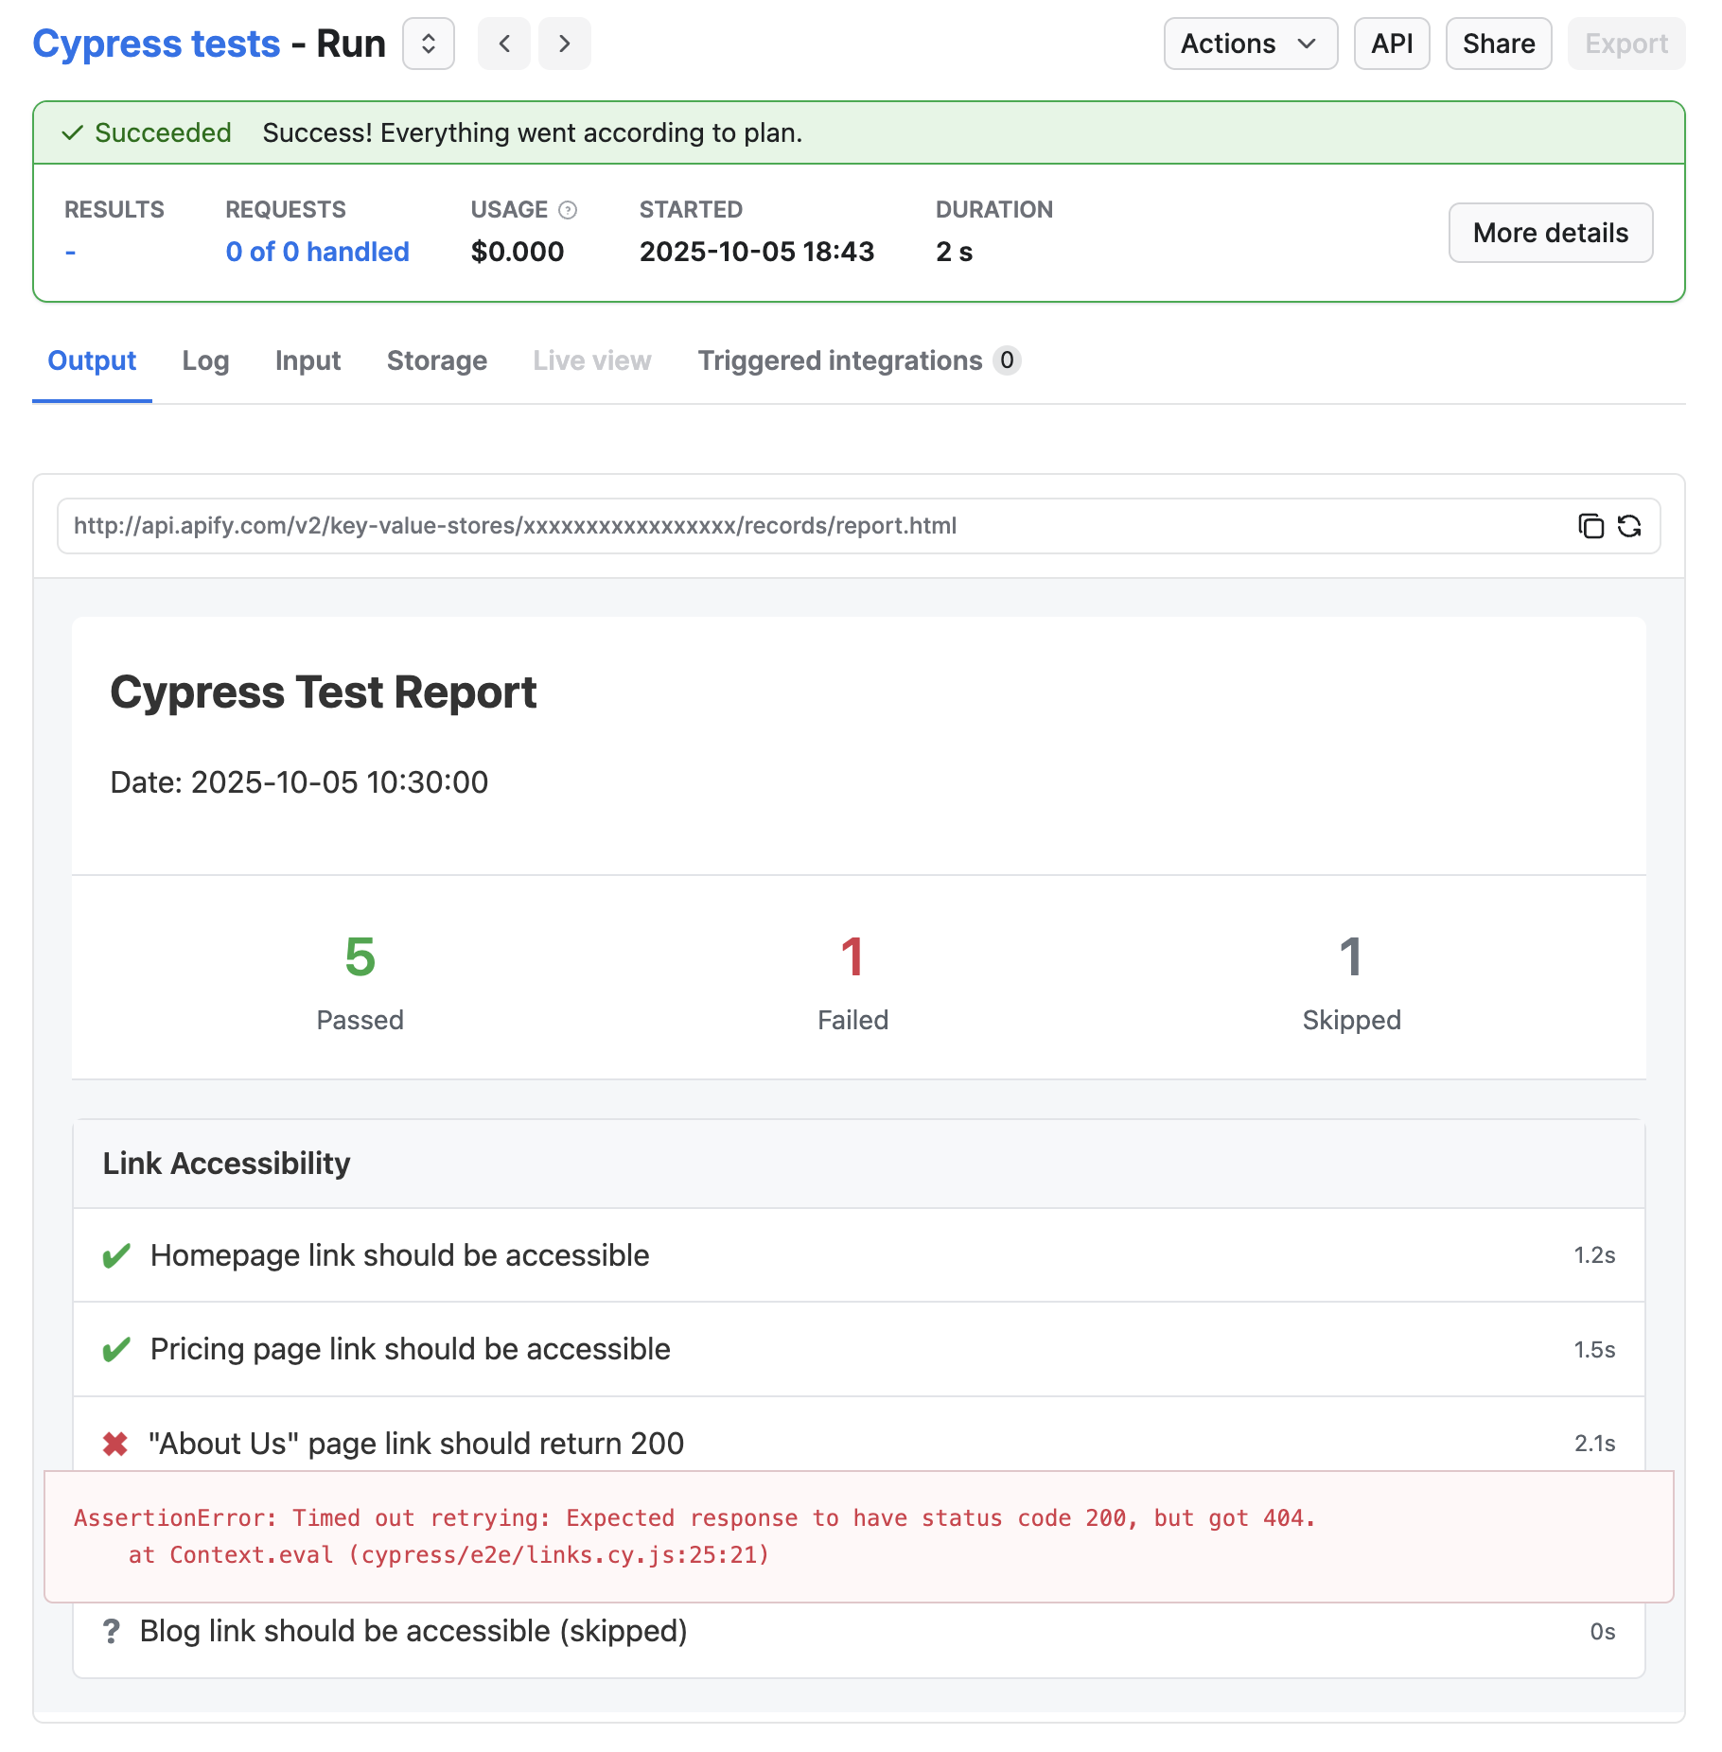Open the Storage tab
Viewport: 1722px width, 1752px height.
coord(436,360)
